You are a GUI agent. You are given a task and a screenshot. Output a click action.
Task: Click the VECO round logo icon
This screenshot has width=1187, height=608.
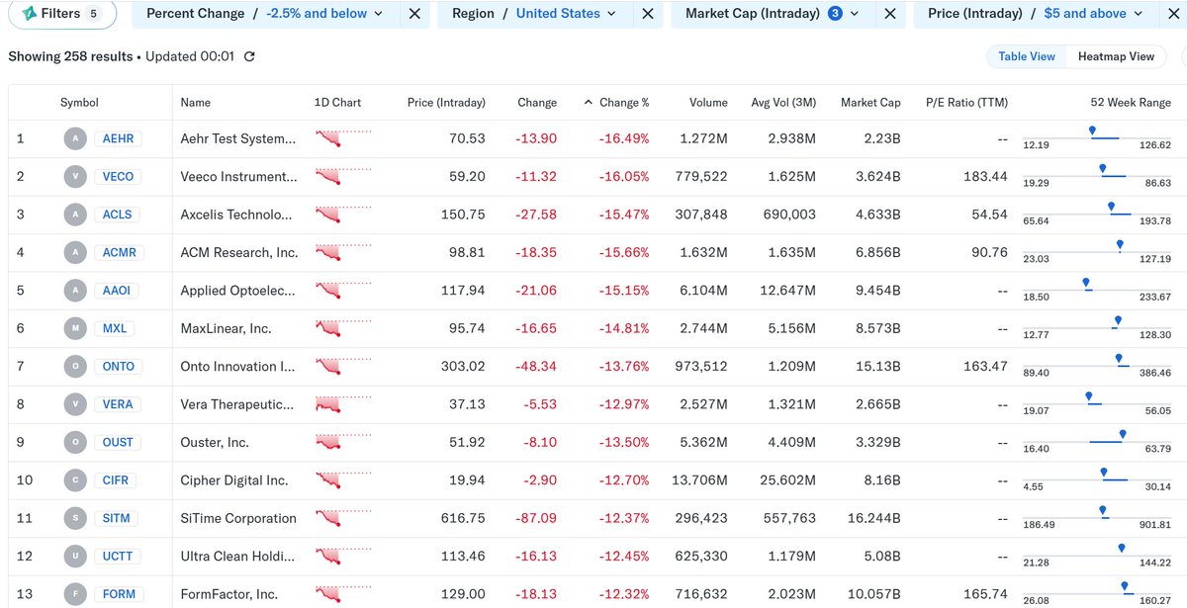click(74, 176)
